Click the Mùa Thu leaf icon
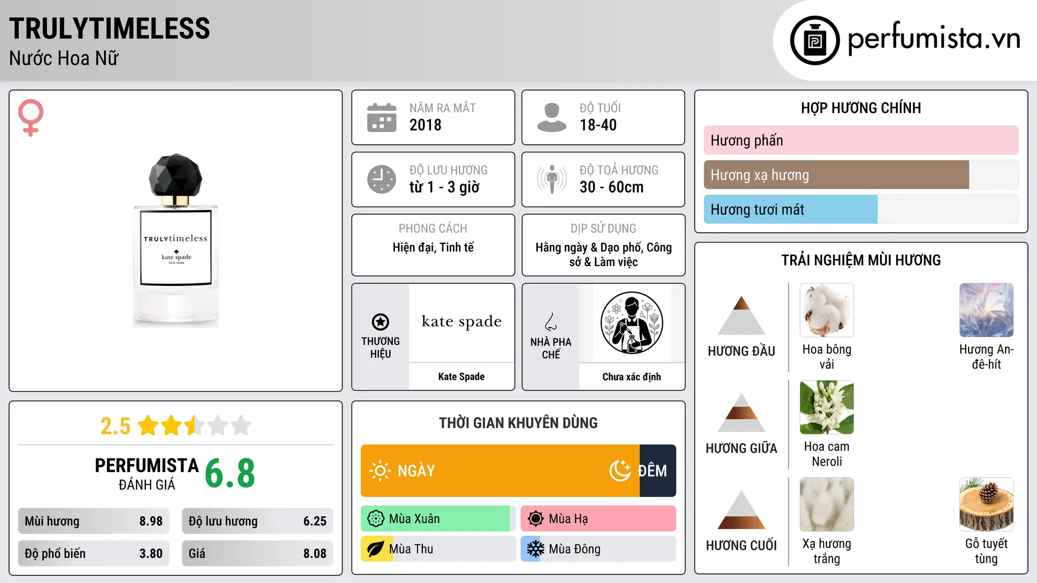Viewport: 1037px width, 583px height. pyautogui.click(x=376, y=549)
